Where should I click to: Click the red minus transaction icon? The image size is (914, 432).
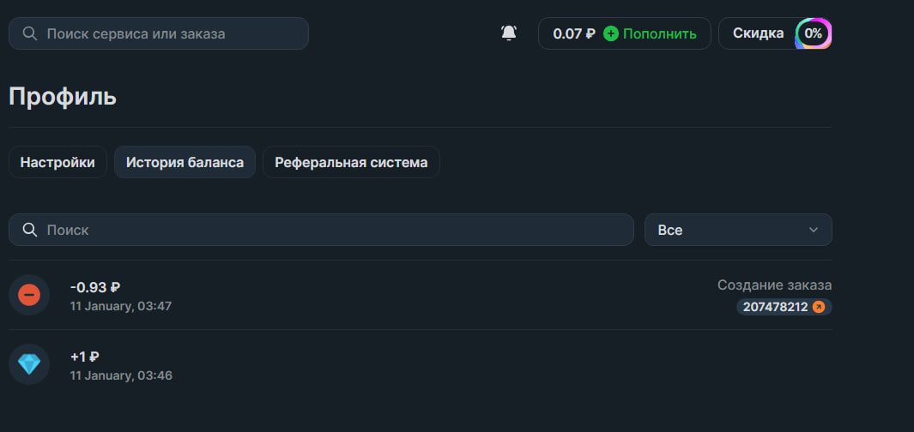click(29, 295)
